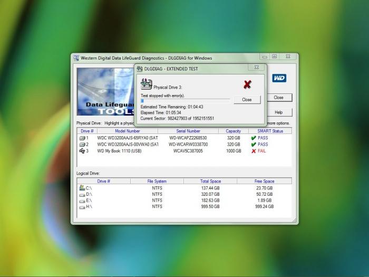Image resolution: width=369 pixels, height=277 pixels.
Task: Click the Estimated Time Remaining text
Action: pos(172,107)
